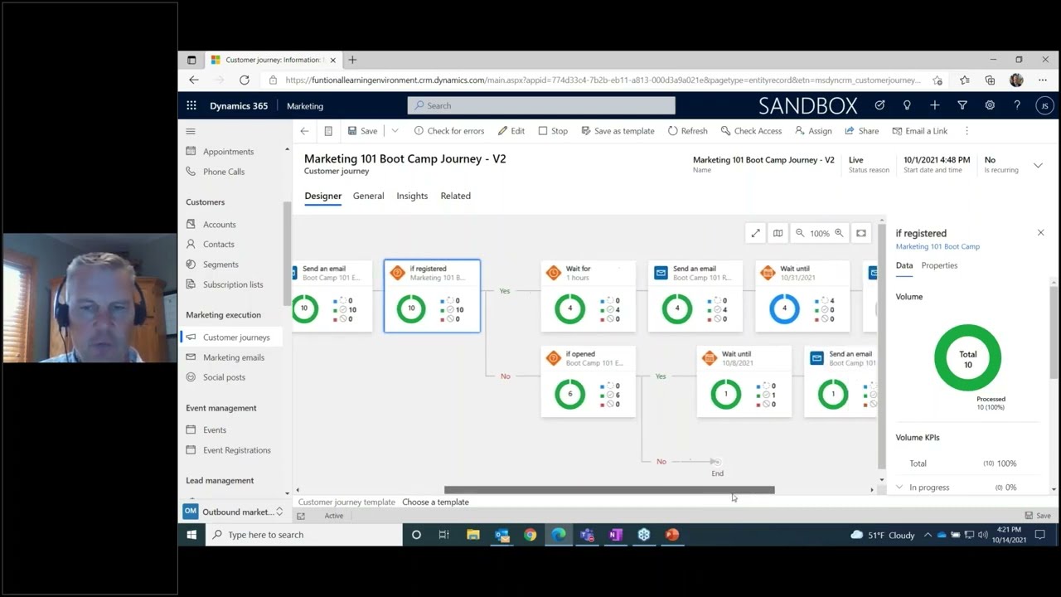The image size is (1061, 597).
Task: Toggle full-screen canvas expand icon
Action: [755, 234]
